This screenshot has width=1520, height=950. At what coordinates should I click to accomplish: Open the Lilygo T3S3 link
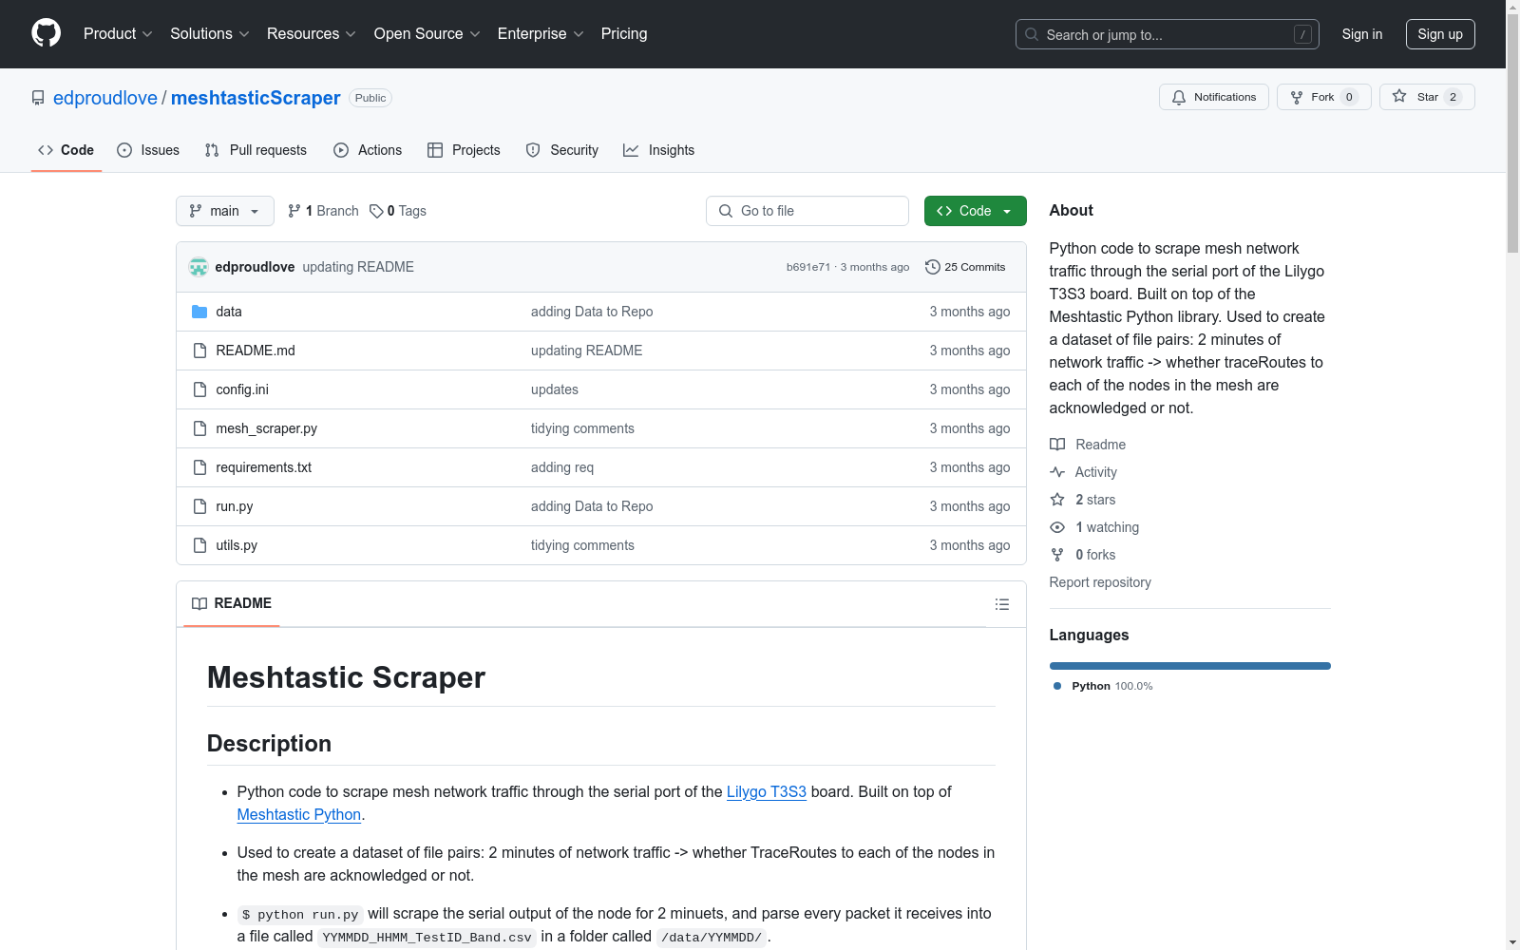767,791
